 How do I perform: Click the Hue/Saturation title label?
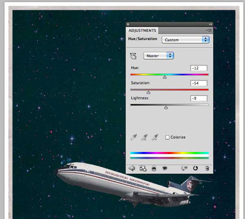point(143,39)
